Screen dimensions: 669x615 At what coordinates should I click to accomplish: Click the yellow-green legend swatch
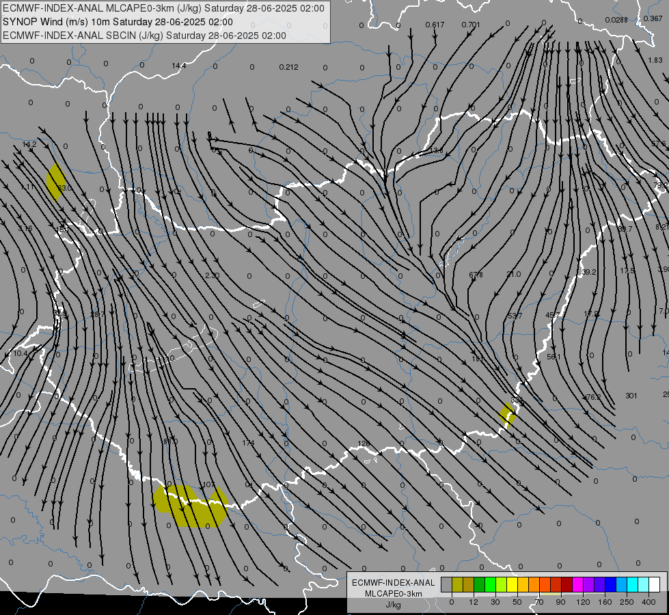[x=502, y=585]
